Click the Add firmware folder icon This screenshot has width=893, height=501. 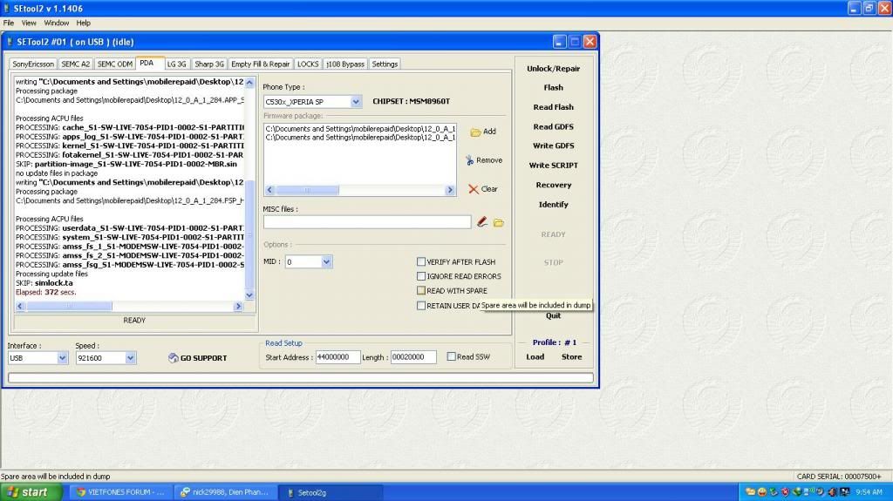(475, 132)
